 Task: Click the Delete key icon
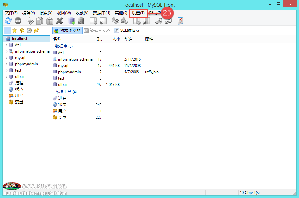point(125,21)
